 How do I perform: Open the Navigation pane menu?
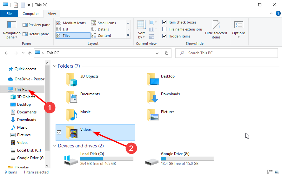(x=11, y=30)
